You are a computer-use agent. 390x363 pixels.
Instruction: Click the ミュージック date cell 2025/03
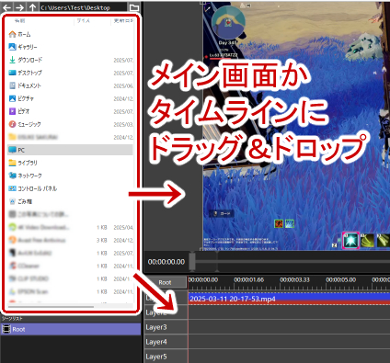123,124
